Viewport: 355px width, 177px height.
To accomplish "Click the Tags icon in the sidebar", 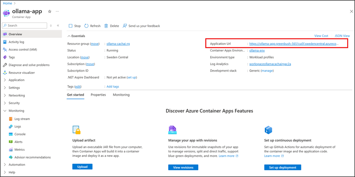I will coord(5,57).
